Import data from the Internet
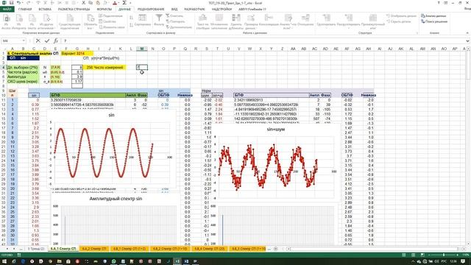Image resolution: width=471 pixels, height=265 pixels. 19,22
